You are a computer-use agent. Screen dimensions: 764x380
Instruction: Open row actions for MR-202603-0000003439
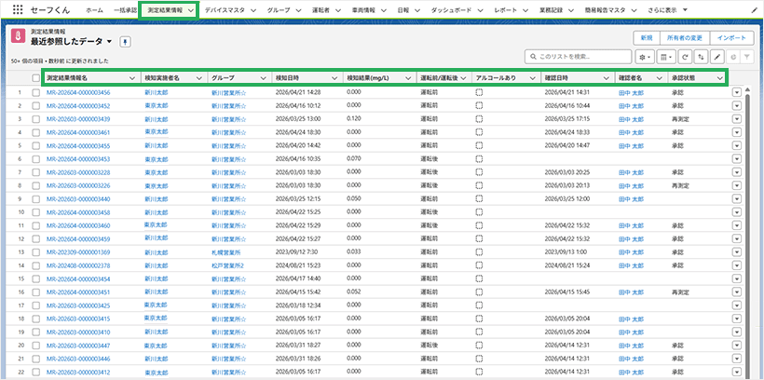(736, 119)
